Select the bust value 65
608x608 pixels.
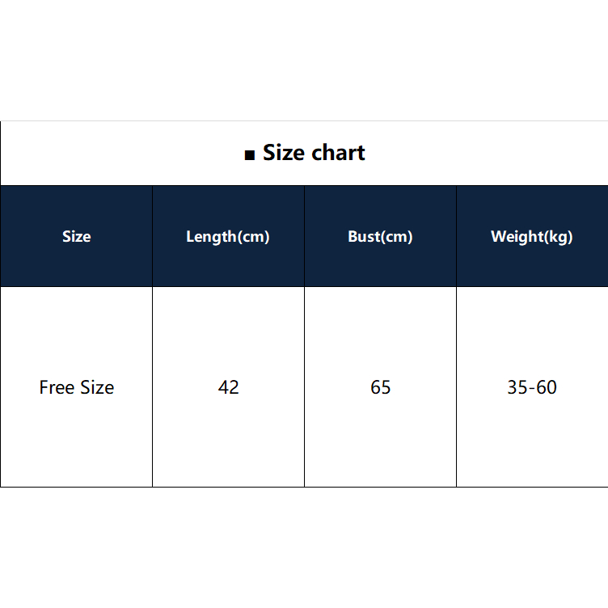[380, 387]
